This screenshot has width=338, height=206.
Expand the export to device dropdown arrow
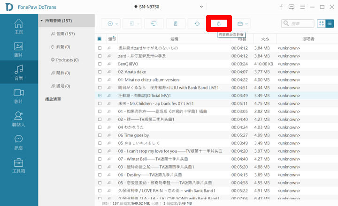(138, 24)
